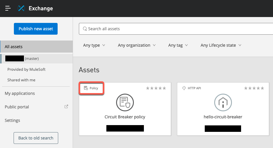Expand the Any organization dropdown

click(137, 45)
